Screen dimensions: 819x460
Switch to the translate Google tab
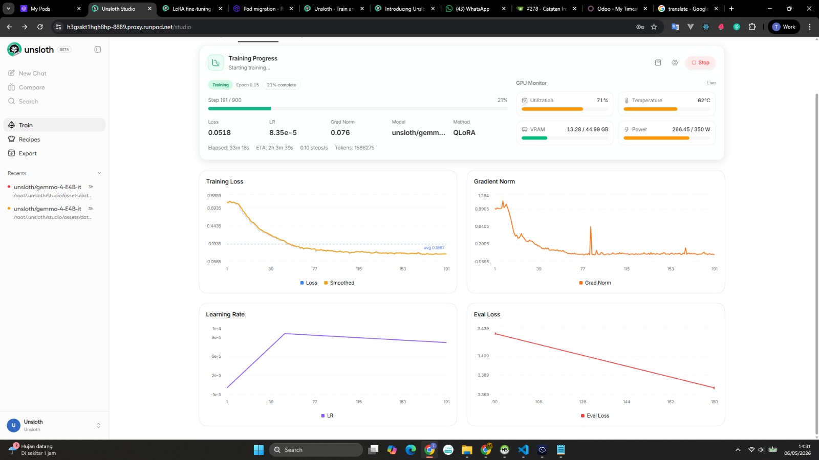[688, 9]
